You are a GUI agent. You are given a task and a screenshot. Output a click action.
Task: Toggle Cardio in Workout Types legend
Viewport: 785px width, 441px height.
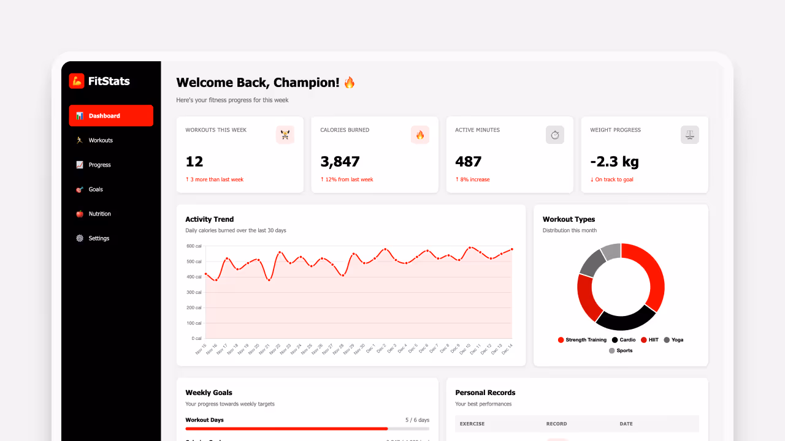click(x=624, y=339)
